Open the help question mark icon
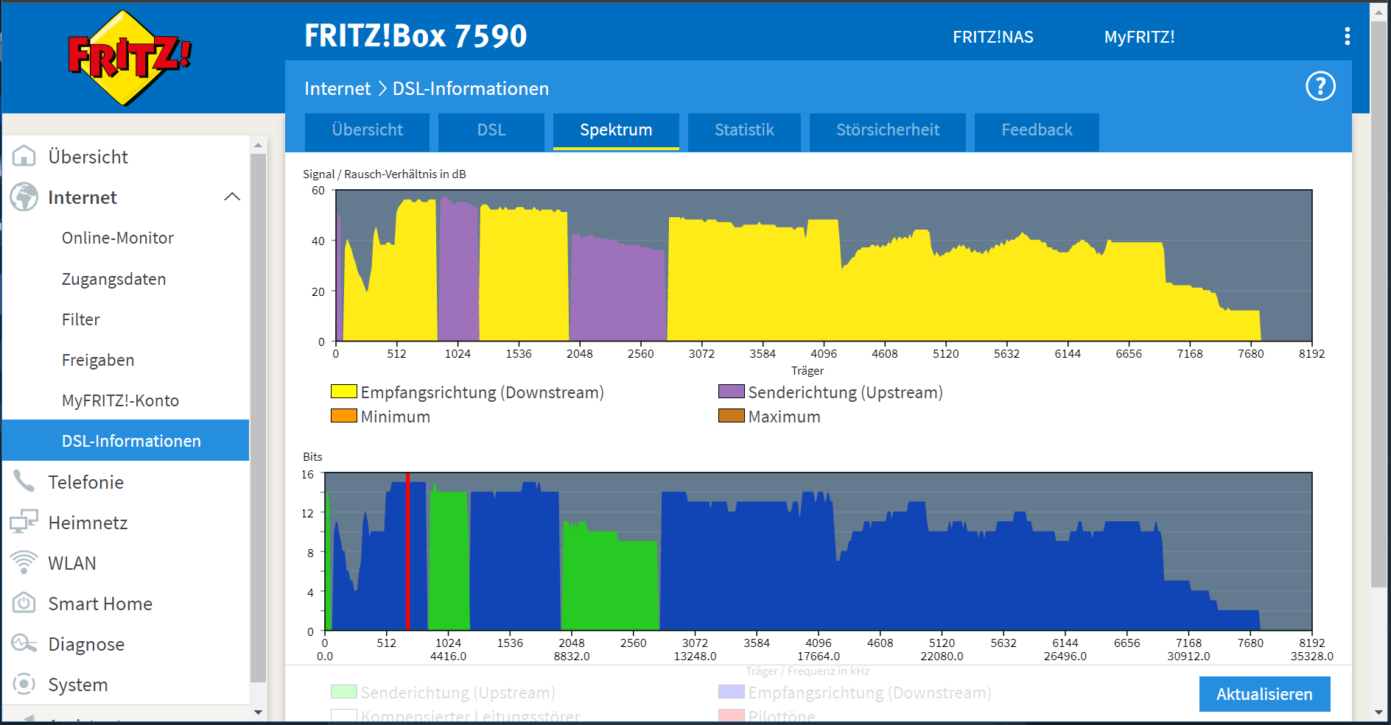The width and height of the screenshot is (1391, 725). 1320,86
